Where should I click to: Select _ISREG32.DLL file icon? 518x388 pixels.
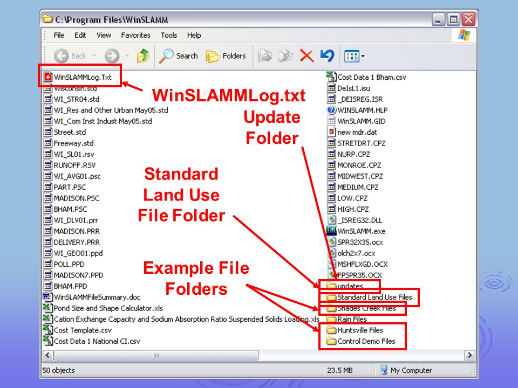tap(331, 220)
